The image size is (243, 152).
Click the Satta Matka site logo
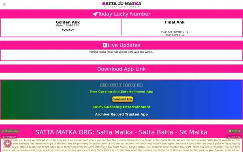(122, 4)
